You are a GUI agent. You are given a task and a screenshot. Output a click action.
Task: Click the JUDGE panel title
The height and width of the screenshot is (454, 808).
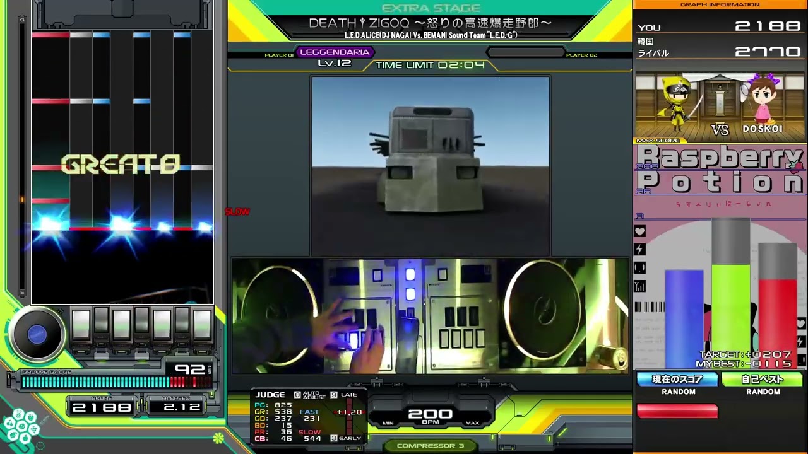point(270,395)
